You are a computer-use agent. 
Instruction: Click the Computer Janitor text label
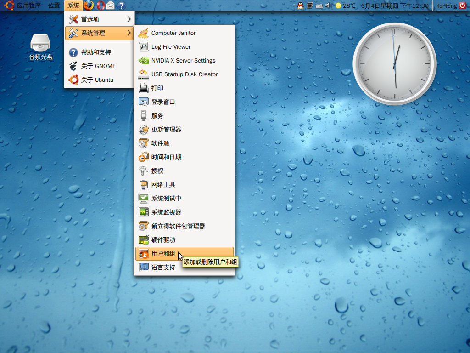pyautogui.click(x=173, y=33)
